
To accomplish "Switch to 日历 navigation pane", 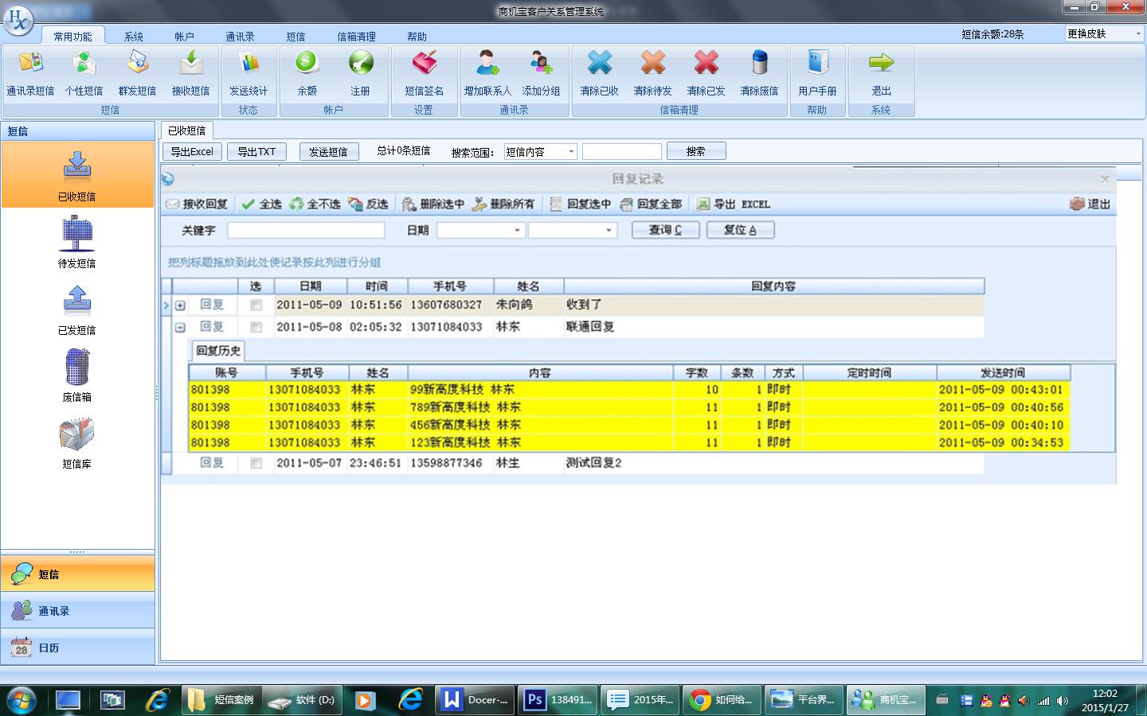I will pyautogui.click(x=77, y=648).
